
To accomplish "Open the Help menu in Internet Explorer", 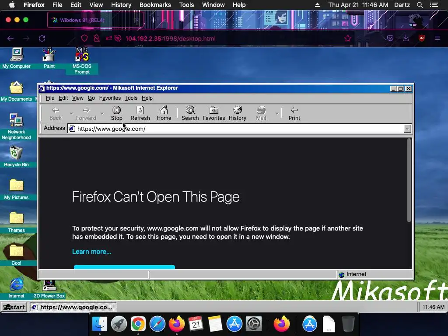I will (x=147, y=98).
